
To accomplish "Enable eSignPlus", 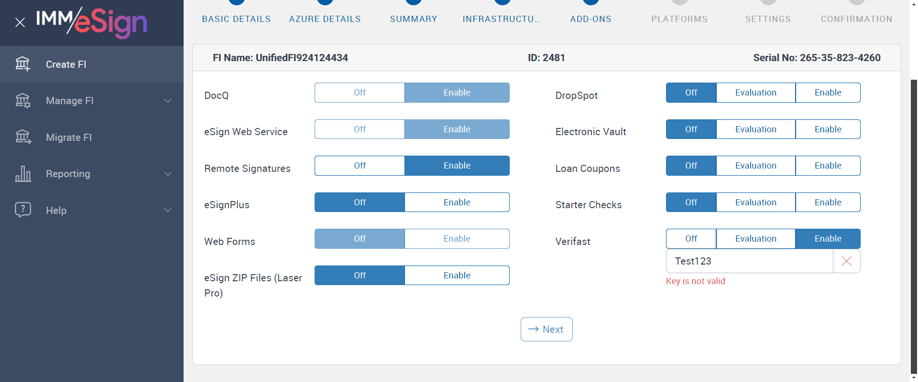I will [x=457, y=202].
